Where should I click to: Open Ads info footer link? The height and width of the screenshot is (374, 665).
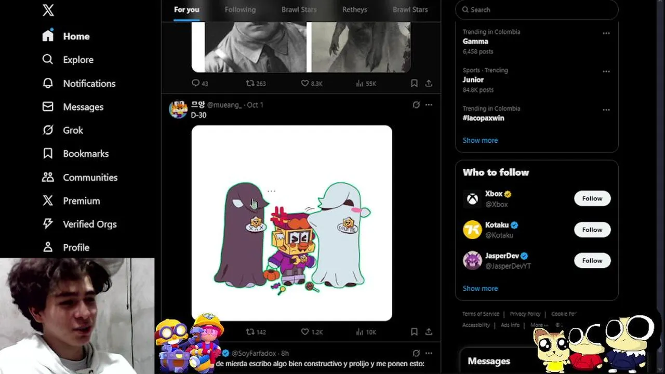510,325
